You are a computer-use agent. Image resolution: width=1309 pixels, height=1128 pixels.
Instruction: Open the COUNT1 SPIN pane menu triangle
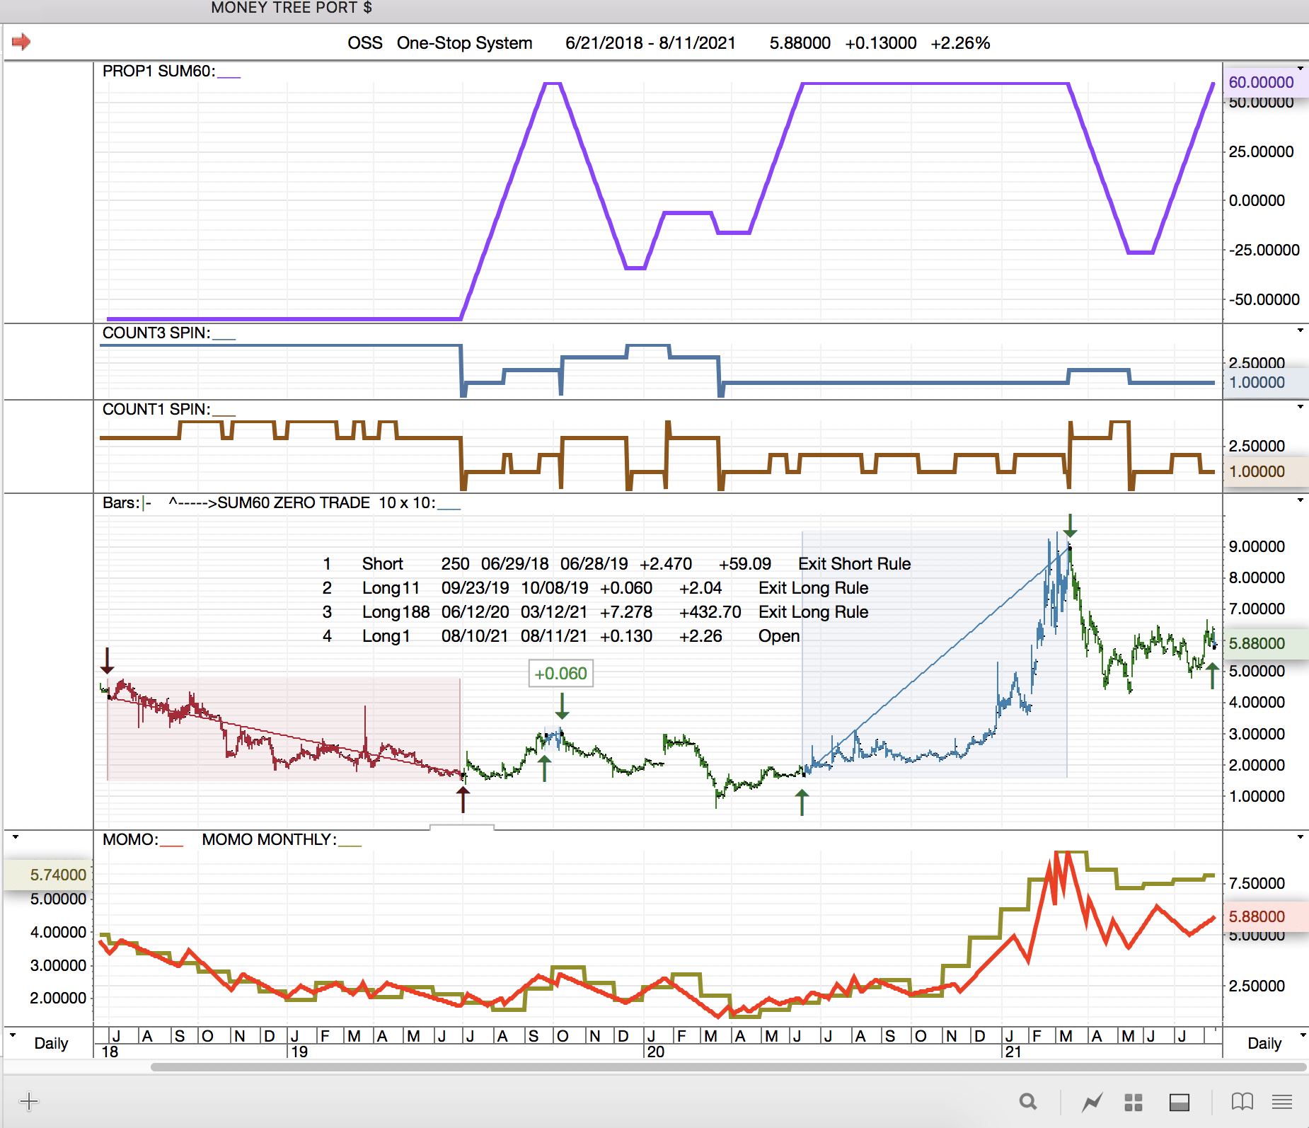(1301, 407)
